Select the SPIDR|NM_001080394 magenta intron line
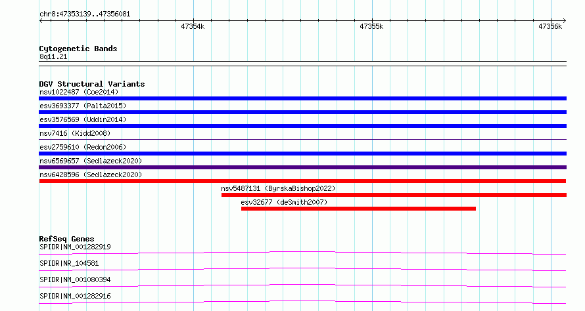 (302, 285)
